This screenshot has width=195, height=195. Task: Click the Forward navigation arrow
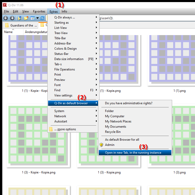tap(12, 18)
